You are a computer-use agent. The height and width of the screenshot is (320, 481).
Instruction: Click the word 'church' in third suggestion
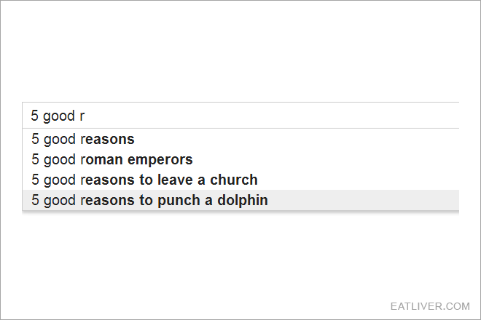tap(234, 180)
